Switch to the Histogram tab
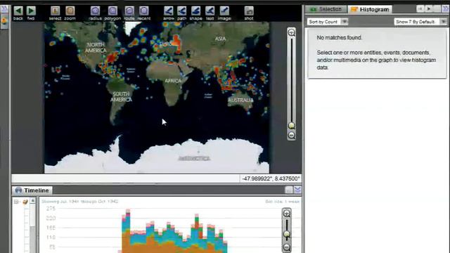Viewport: 450px width, 253px height. pyautogui.click(x=370, y=9)
